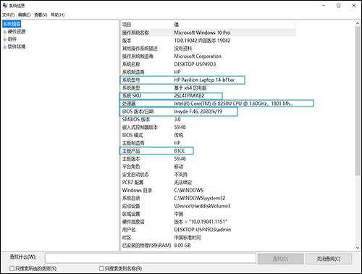This screenshot has width=362, height=274.
Task: Select the 主板制造商 row label
Action: [133, 143]
